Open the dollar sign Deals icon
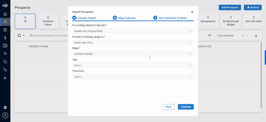 (x=5, y=38)
